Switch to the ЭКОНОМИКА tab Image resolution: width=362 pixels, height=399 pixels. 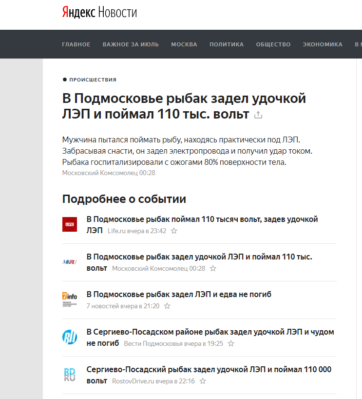coord(323,44)
